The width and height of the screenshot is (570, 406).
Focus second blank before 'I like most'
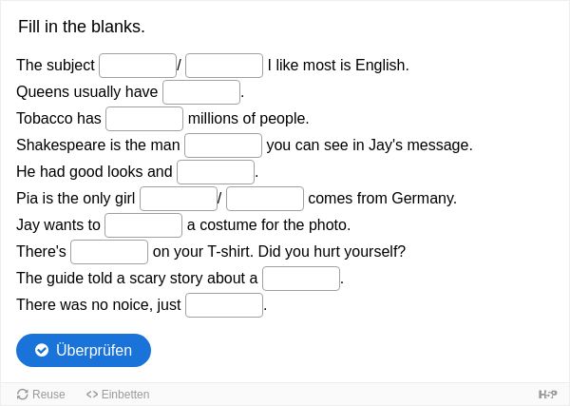click(x=224, y=66)
